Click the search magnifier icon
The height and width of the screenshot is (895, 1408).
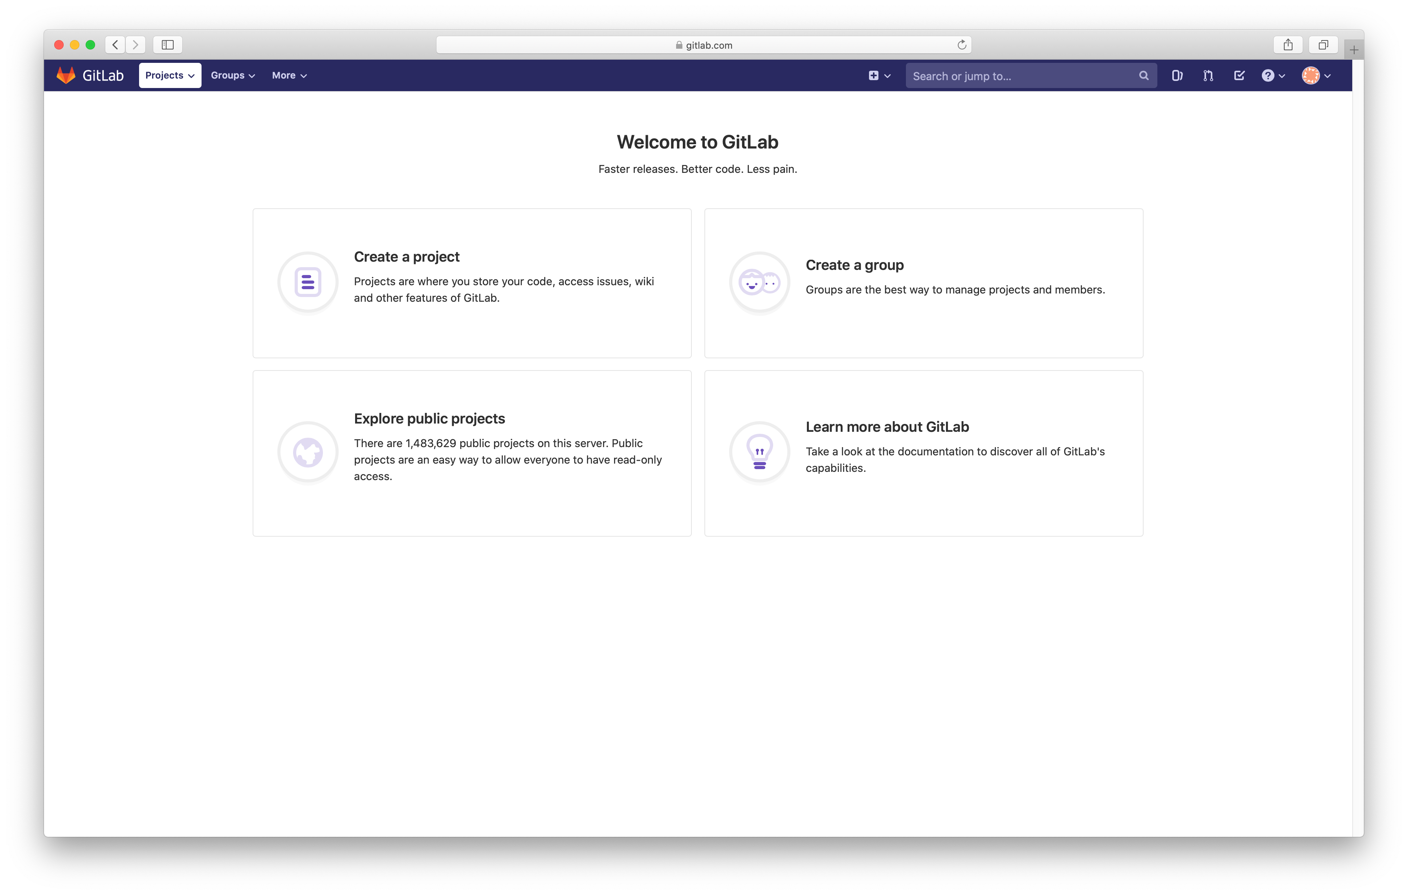tap(1143, 75)
